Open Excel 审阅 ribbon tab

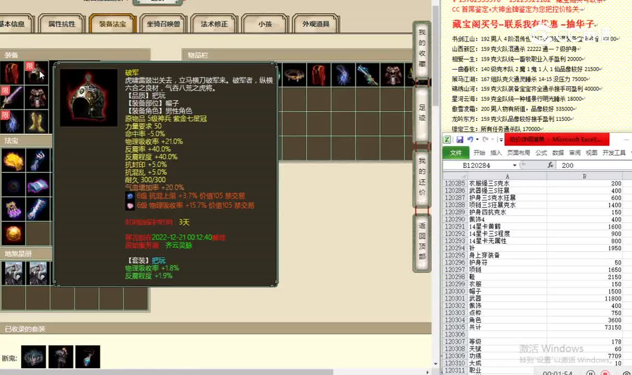tap(575, 153)
